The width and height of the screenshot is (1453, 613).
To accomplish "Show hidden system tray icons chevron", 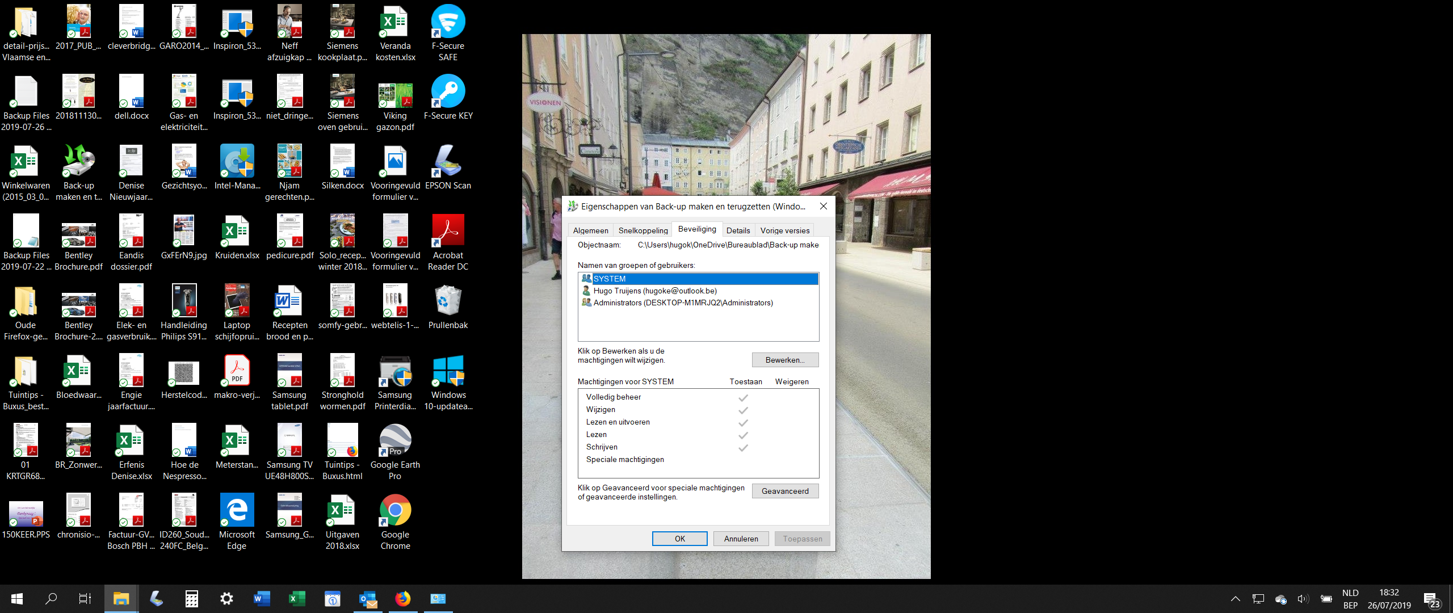I will 1235,599.
